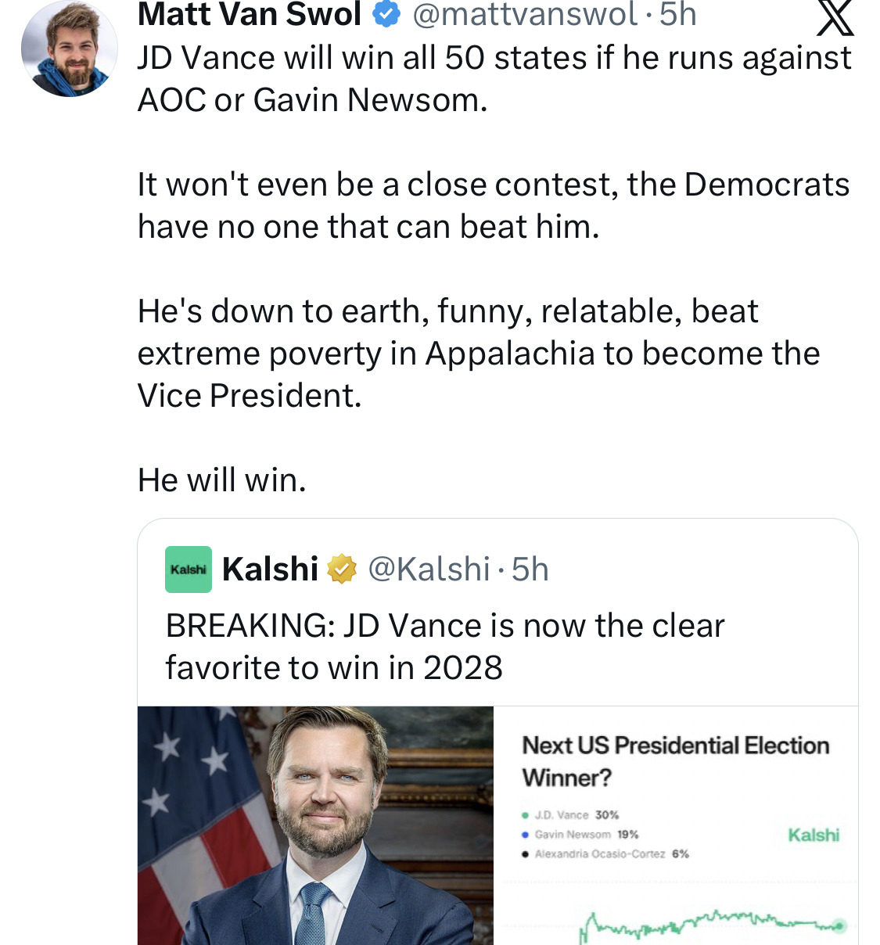The width and height of the screenshot is (880, 945).
Task: Click the blue Gavin Newsom legend dot
Action: coord(526,835)
